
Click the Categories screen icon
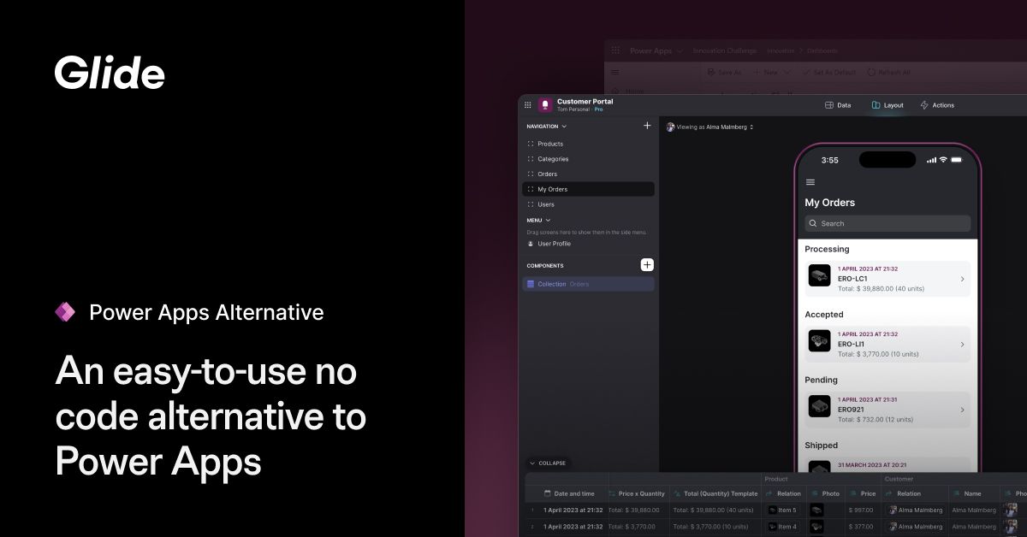(531, 159)
